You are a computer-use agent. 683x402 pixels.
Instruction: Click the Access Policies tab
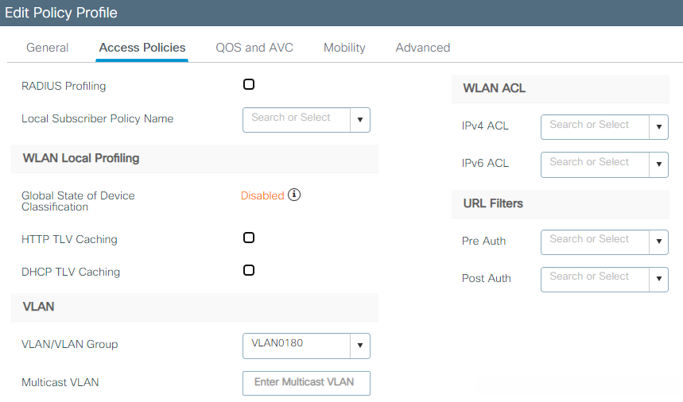[142, 48]
